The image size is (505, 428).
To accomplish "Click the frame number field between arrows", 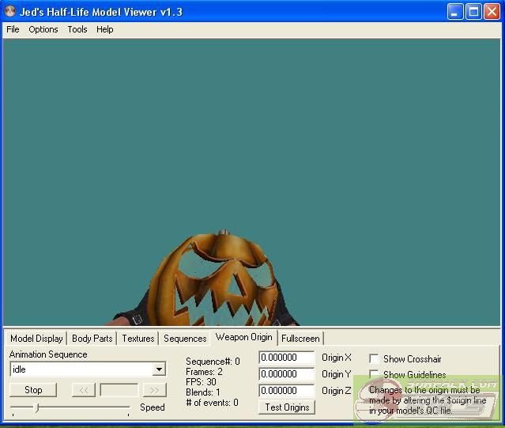I will (x=119, y=390).
